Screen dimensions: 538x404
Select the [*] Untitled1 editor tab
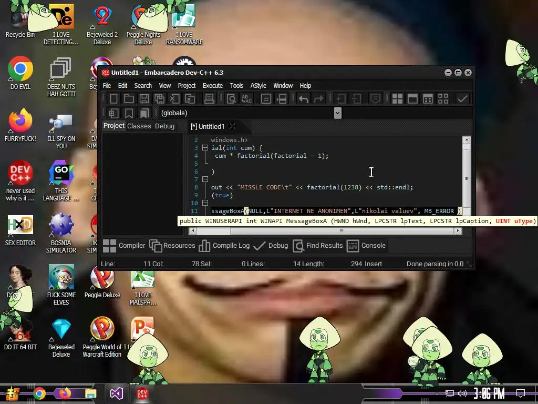pos(208,126)
